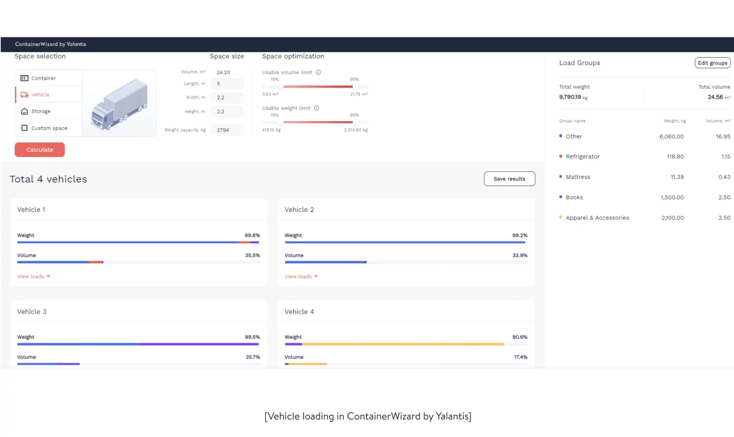Switch to the Load Groups panel
Image resolution: width=734 pixels, height=437 pixels.
pyautogui.click(x=579, y=63)
